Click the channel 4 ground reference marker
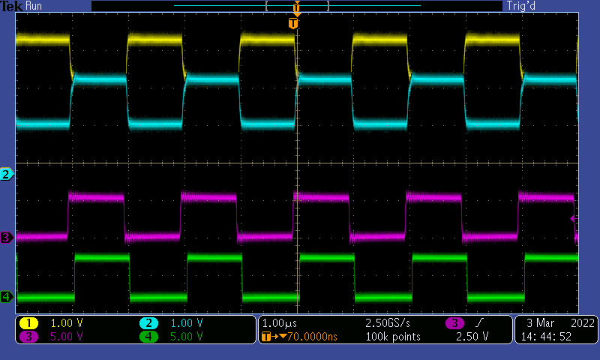Image resolution: width=600 pixels, height=360 pixels. pyautogui.click(x=7, y=297)
